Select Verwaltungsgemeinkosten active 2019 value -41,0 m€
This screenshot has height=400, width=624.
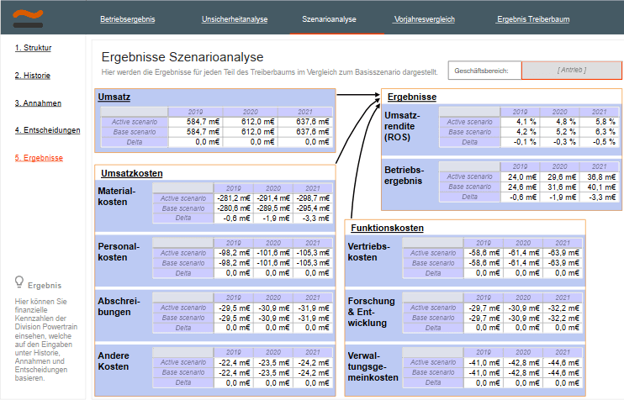[483, 362]
